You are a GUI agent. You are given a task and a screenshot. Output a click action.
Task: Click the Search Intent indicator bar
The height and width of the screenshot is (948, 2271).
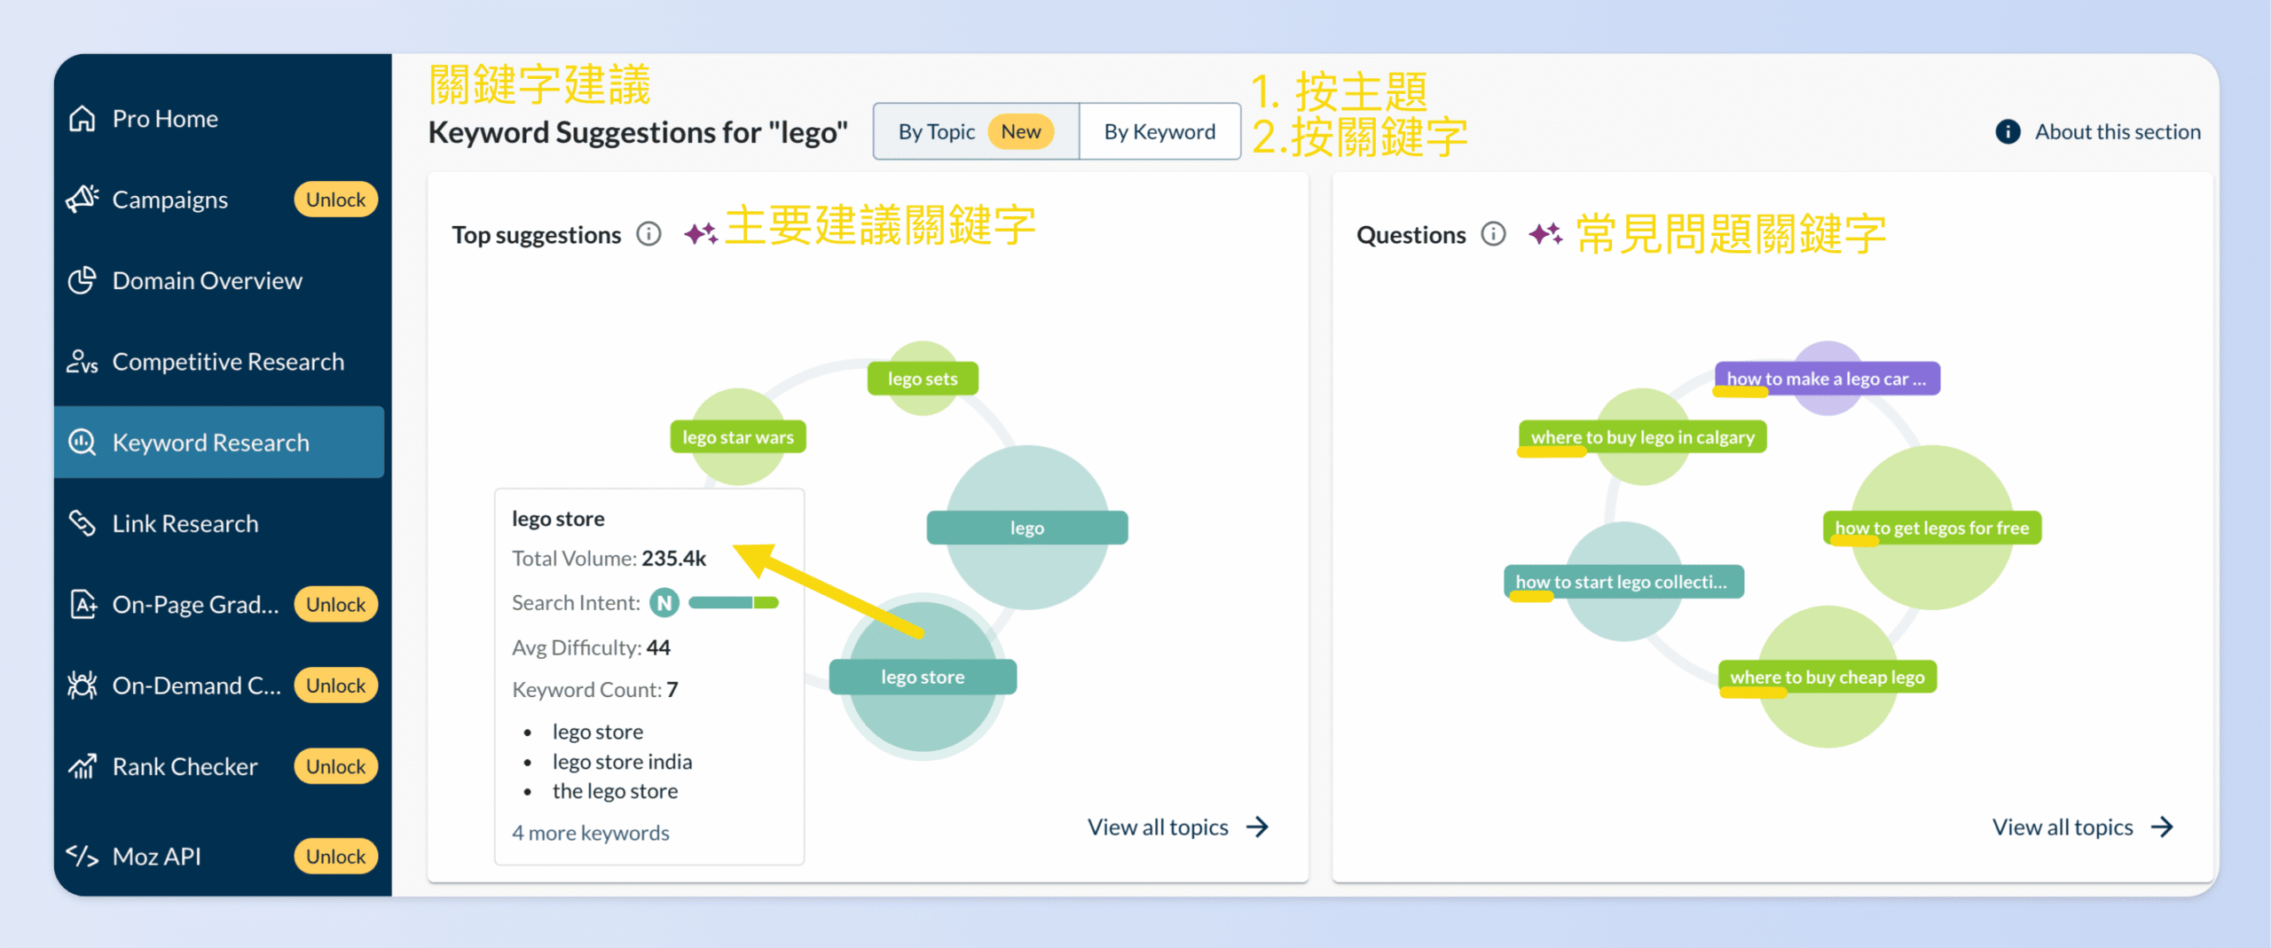(733, 602)
